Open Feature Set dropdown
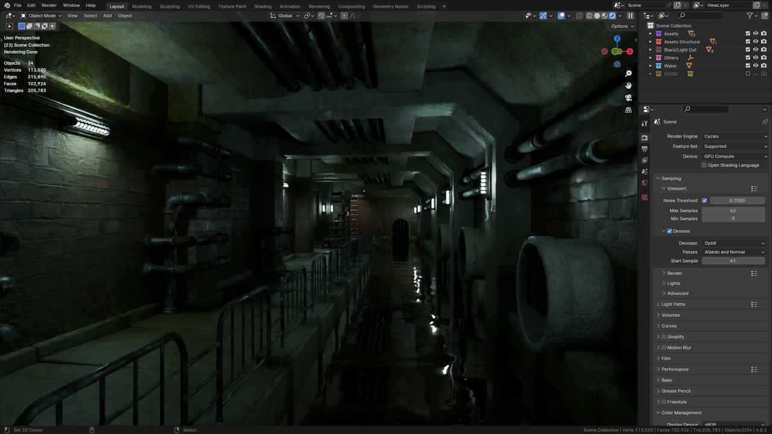772x434 pixels. (735, 146)
